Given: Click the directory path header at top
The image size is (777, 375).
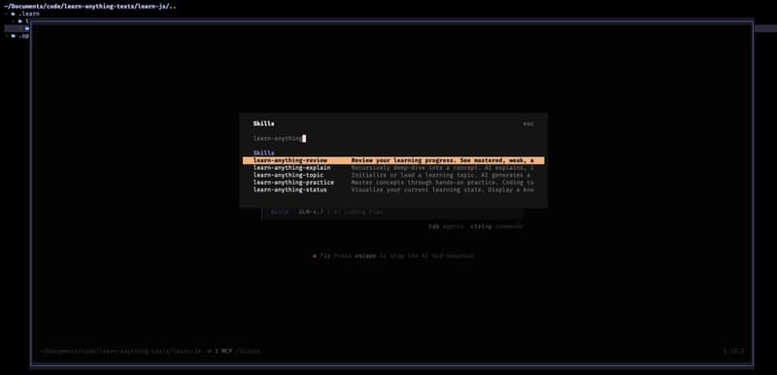Looking at the screenshot, I should [90, 7].
